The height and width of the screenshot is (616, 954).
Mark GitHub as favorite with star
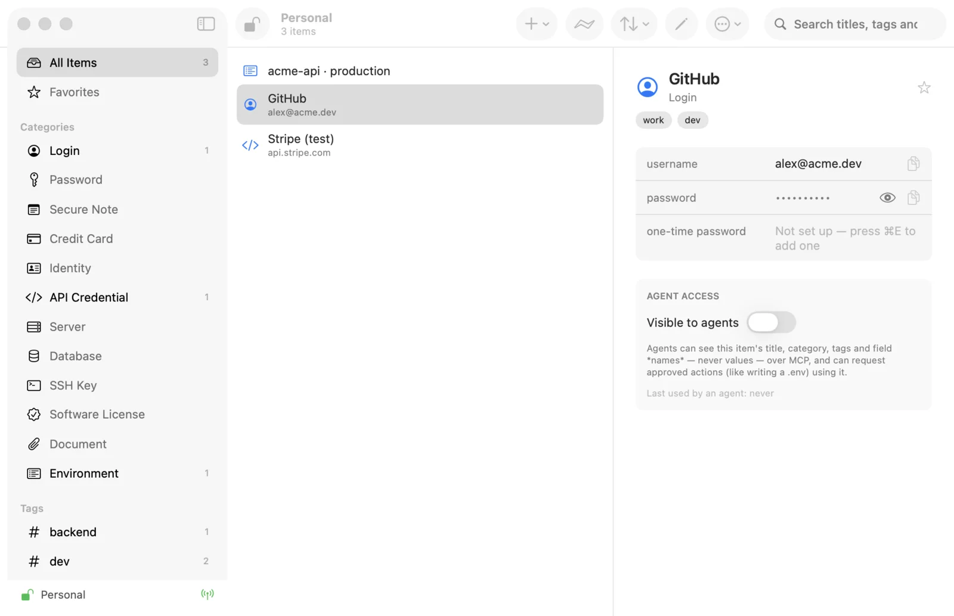tap(924, 88)
